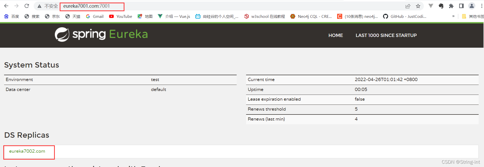Bookmark this page with the star
This screenshot has height=167, width=484.
click(x=418, y=6)
